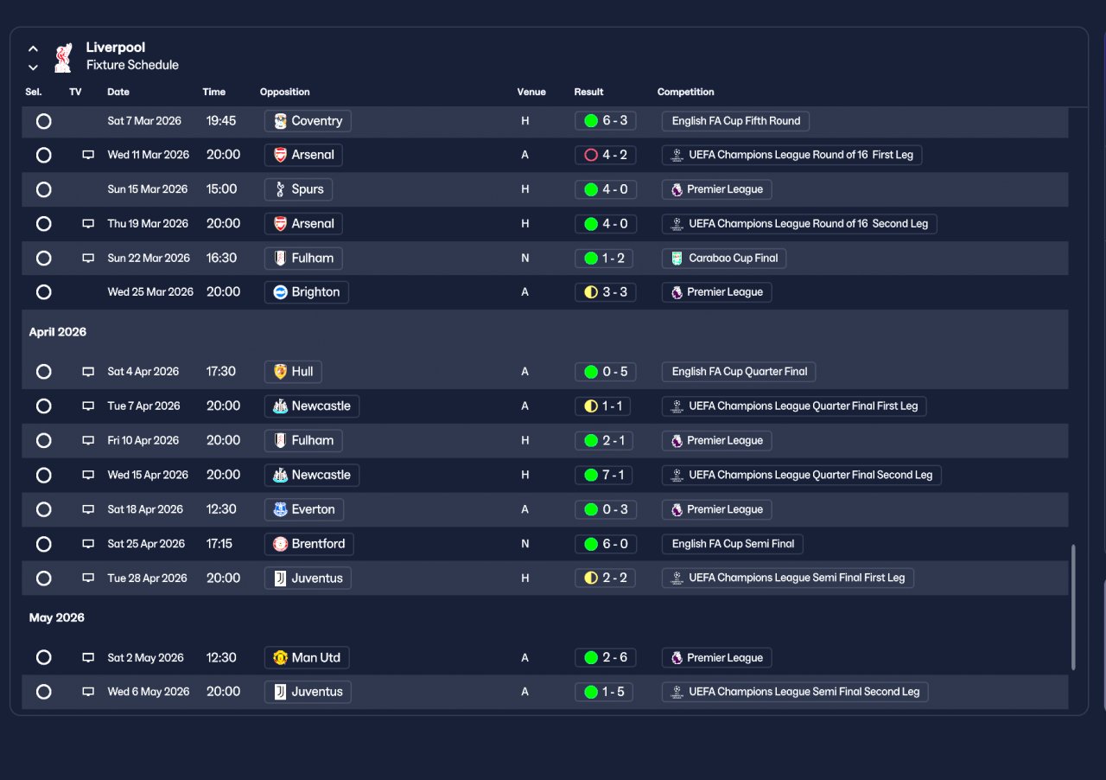Sort fixtures by the Result column header
The width and height of the screenshot is (1106, 780).
tap(588, 92)
